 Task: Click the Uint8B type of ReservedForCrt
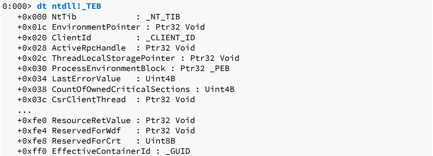click(x=160, y=141)
